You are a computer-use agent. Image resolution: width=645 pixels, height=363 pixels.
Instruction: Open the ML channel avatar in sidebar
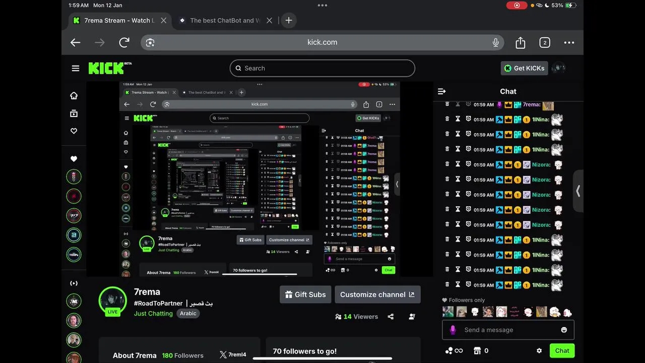(74, 301)
